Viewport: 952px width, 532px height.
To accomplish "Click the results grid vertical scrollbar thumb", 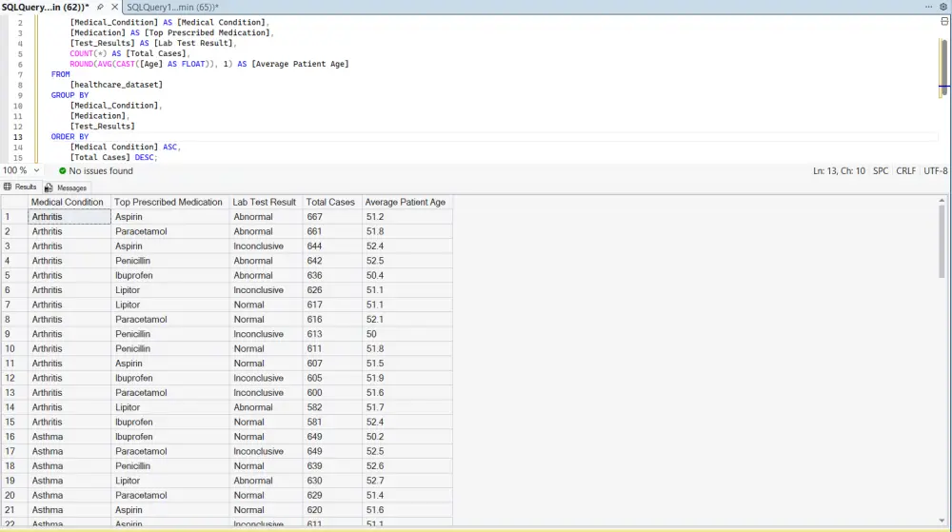I will (942, 242).
